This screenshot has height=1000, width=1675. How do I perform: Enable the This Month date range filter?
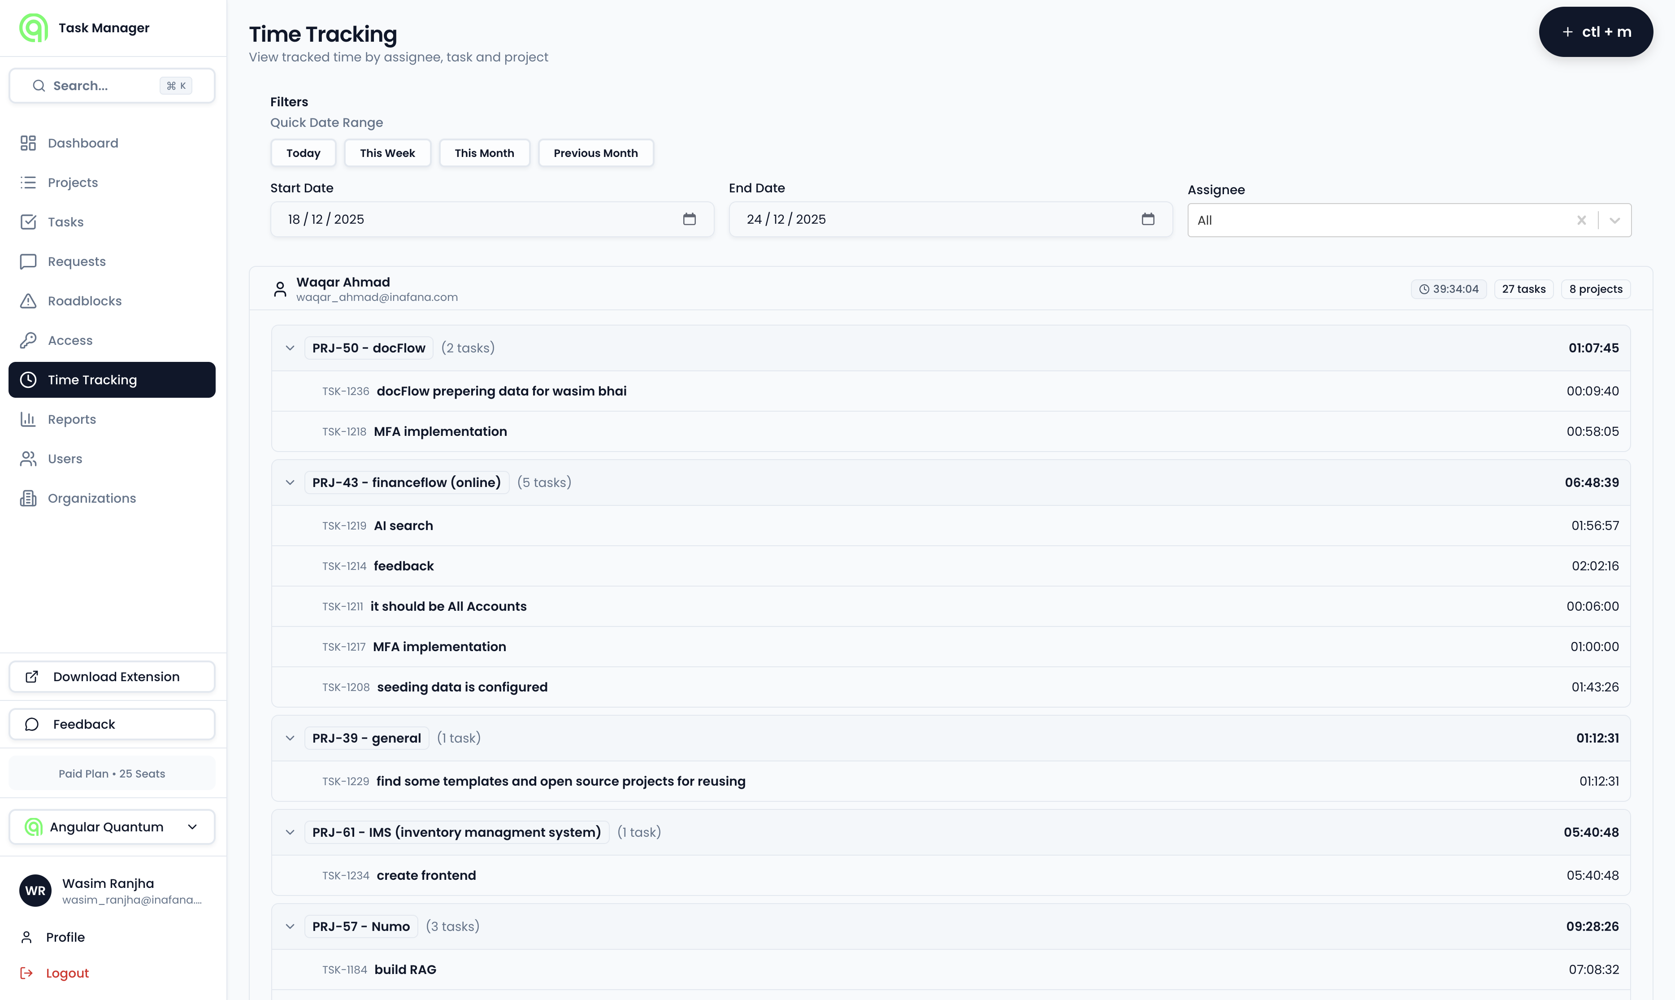[x=484, y=153]
